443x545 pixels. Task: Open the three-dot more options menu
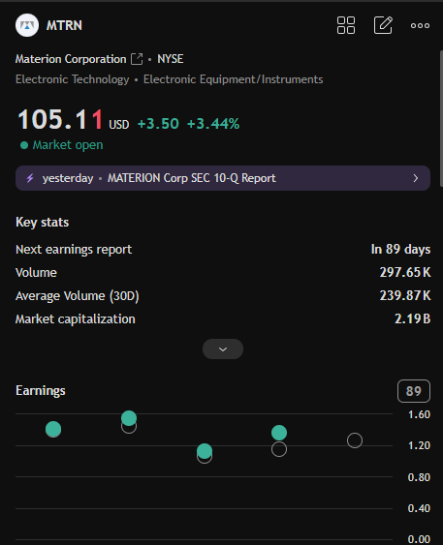pos(420,25)
